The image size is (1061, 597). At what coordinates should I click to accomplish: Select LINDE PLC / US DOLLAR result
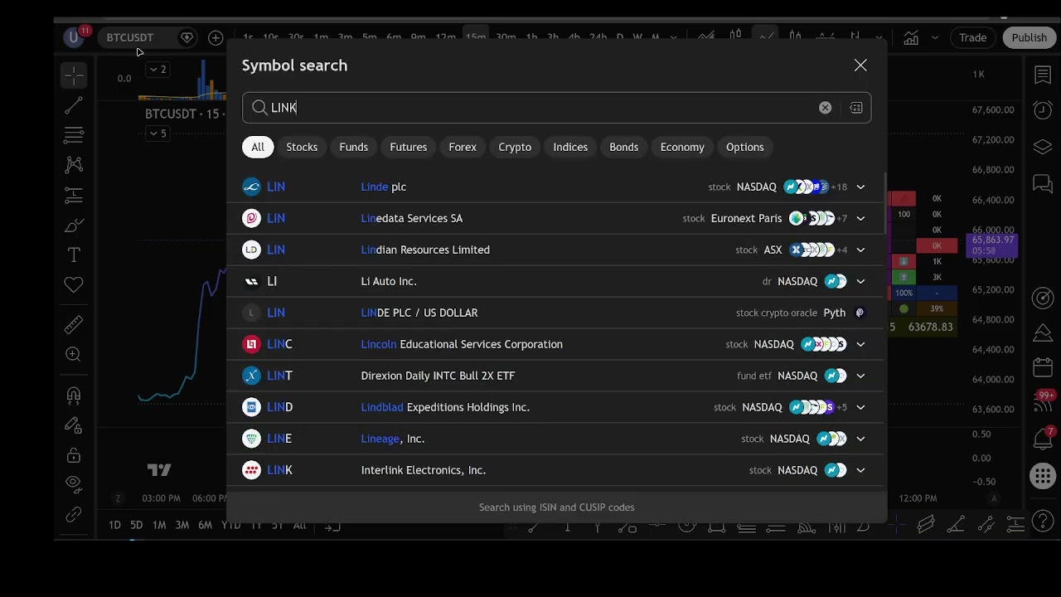coord(555,313)
